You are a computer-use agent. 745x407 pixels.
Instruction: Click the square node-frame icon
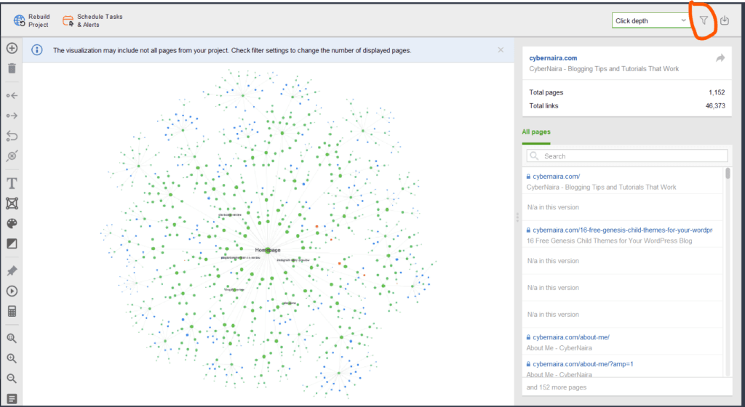click(x=12, y=203)
